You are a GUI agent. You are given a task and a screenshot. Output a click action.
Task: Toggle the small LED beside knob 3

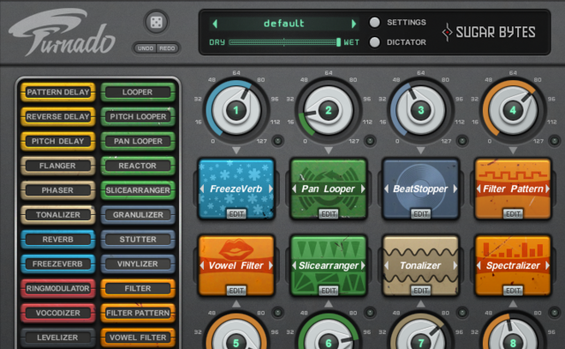[463, 141]
